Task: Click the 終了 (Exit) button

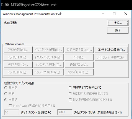Action: pyautogui.click(x=118, y=30)
